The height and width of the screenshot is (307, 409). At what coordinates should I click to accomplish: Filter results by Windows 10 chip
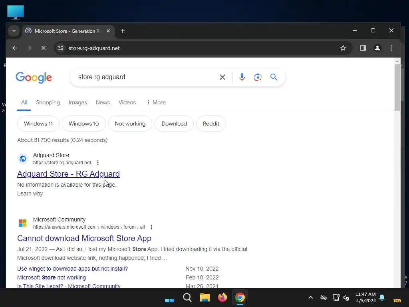[x=84, y=124]
